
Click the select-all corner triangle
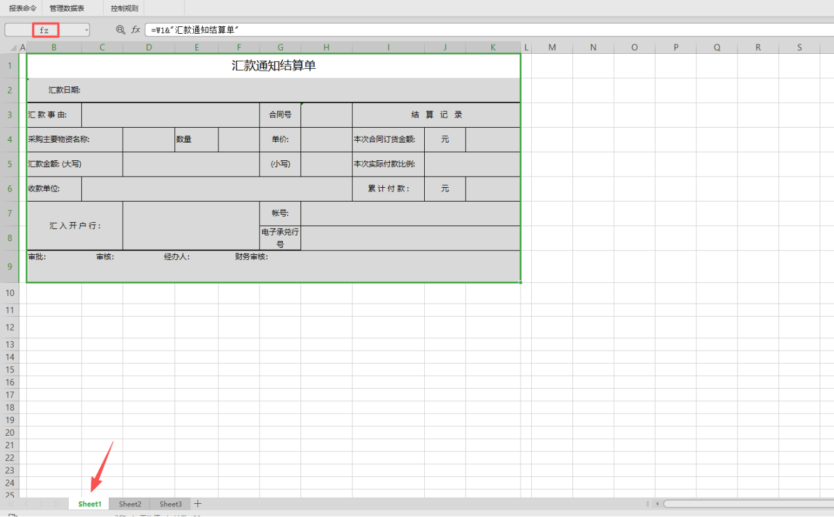point(14,48)
